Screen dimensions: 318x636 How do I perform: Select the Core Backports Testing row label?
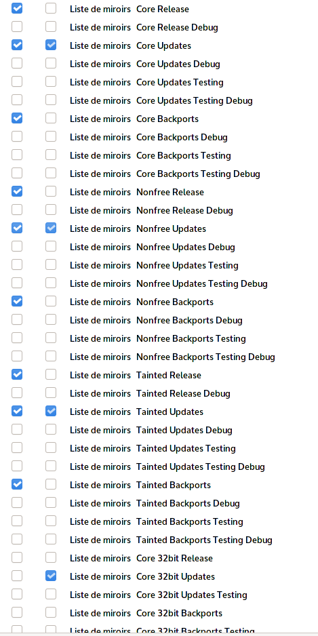tap(183, 156)
